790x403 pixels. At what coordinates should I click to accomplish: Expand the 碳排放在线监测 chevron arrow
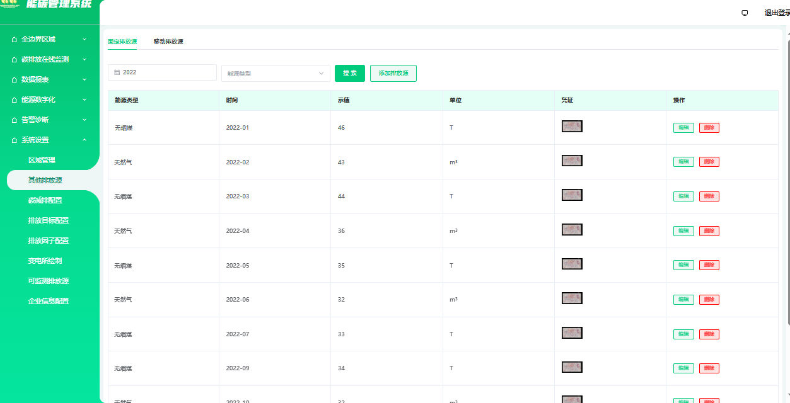pyautogui.click(x=84, y=59)
